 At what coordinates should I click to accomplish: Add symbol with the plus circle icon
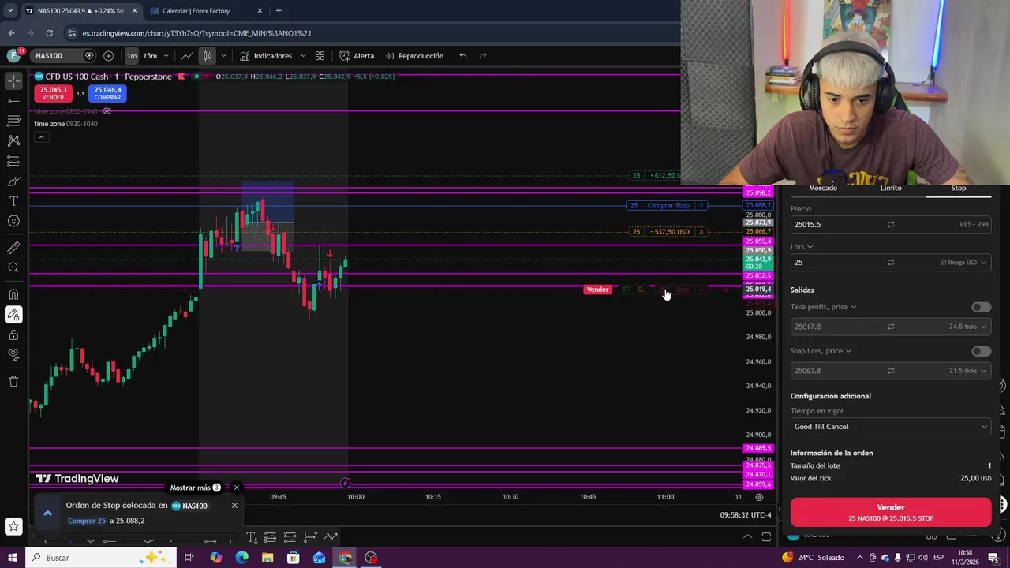108,56
